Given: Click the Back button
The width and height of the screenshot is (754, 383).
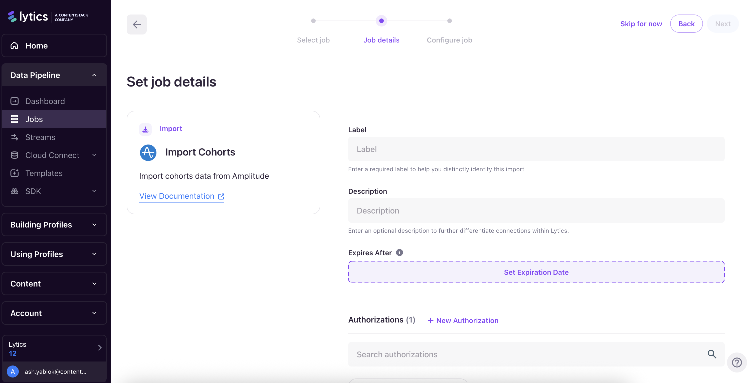Looking at the screenshot, I should 686,24.
